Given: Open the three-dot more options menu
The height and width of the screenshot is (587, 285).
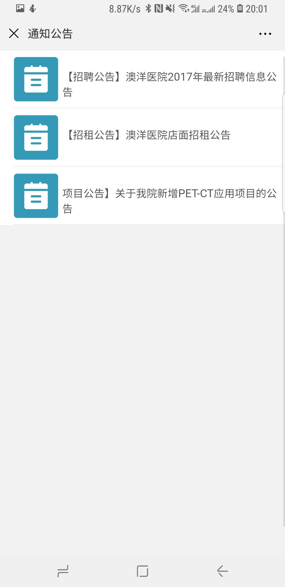Looking at the screenshot, I should pyautogui.click(x=265, y=34).
